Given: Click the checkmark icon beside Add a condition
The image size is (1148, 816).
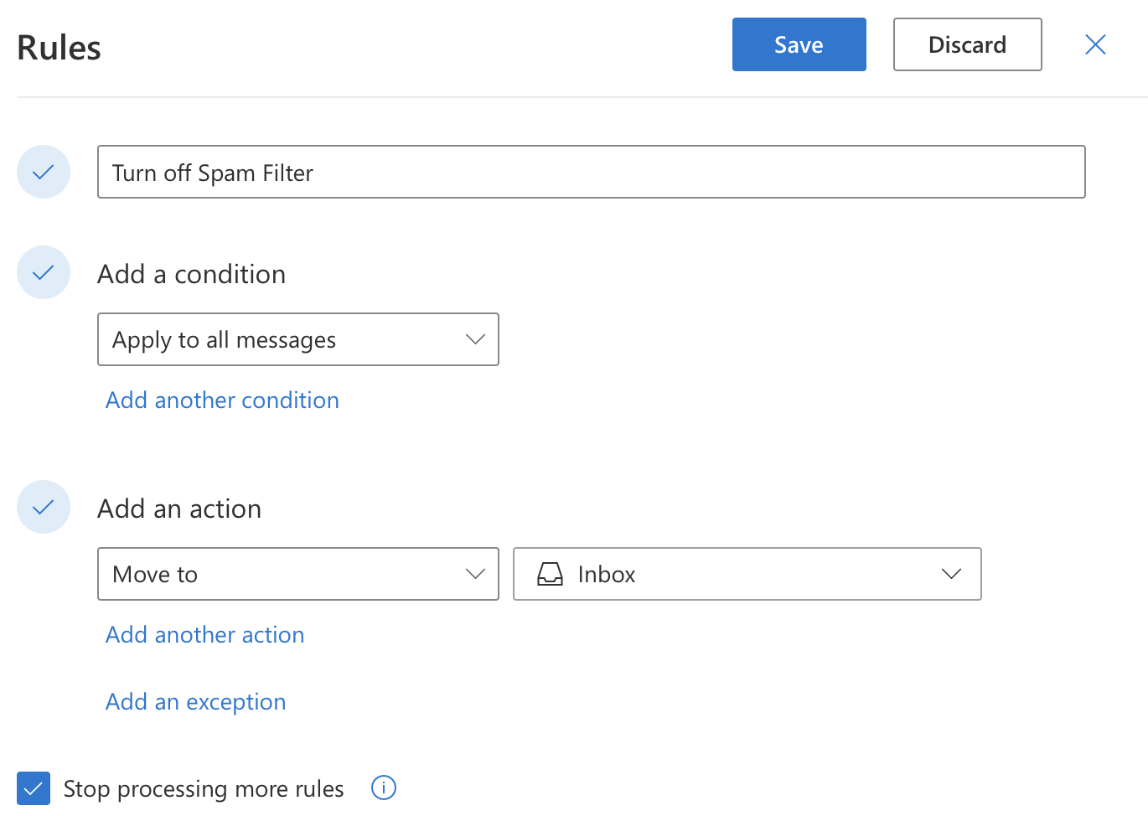Looking at the screenshot, I should pos(43,272).
